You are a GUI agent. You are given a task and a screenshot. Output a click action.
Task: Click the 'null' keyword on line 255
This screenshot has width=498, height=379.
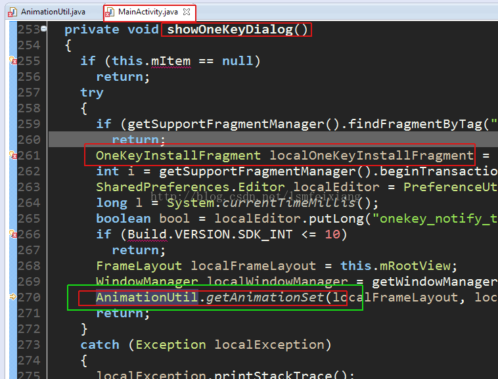(238, 61)
